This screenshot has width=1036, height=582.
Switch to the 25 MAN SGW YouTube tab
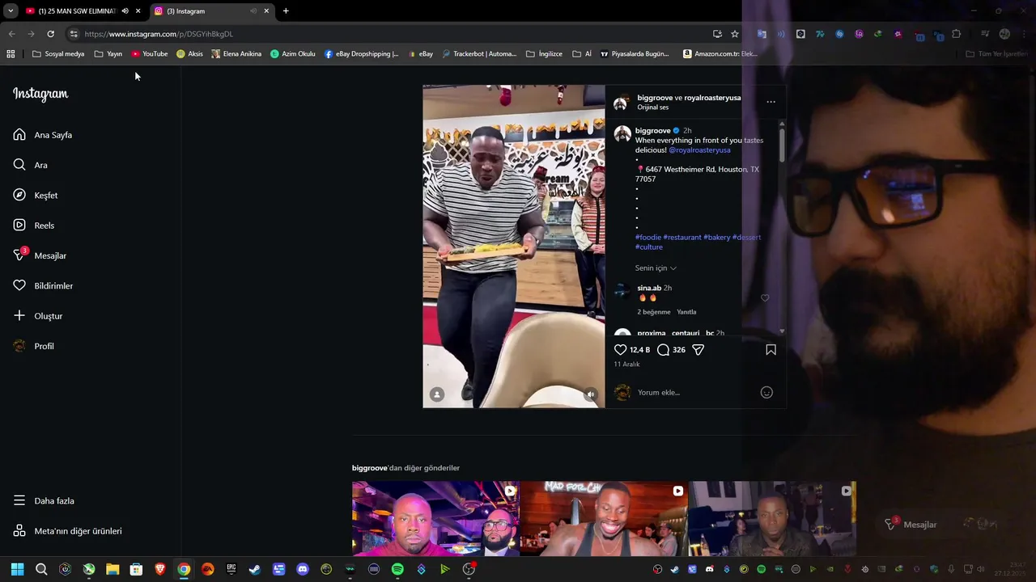(78, 11)
